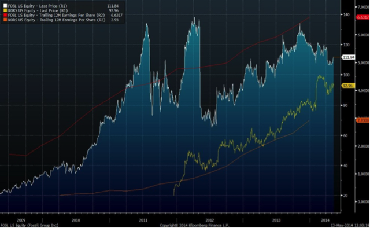Click the orange 2.9300 EPS flag
The image size is (370, 228).
362,120
